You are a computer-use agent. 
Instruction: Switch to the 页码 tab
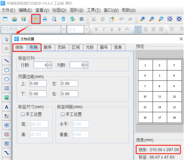coord(61,47)
